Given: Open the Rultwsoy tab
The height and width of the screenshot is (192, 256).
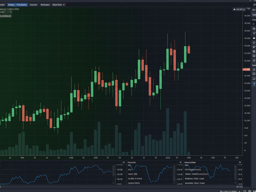Looking at the screenshot, I should tap(45, 5).
